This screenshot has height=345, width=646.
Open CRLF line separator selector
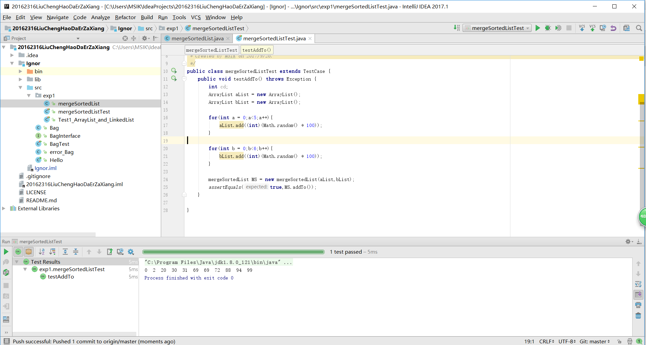click(546, 341)
